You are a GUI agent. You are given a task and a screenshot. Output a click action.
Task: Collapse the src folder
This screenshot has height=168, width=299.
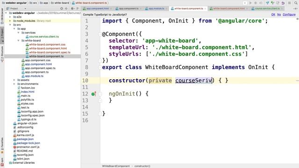tap(10, 25)
